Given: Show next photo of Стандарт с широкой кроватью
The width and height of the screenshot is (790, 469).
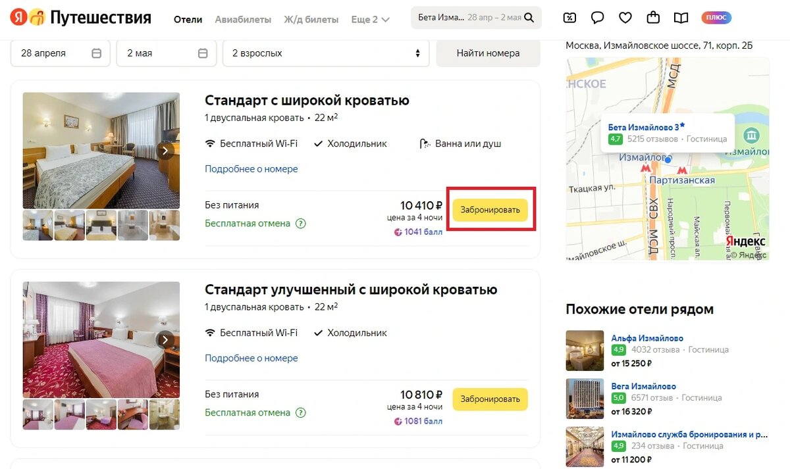Looking at the screenshot, I should 166,151.
